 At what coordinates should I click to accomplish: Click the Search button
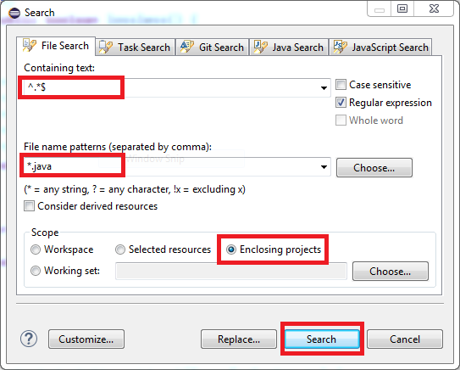(322, 339)
